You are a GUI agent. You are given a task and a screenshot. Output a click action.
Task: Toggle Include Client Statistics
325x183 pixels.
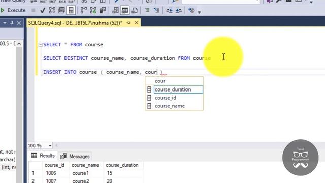point(103,10)
